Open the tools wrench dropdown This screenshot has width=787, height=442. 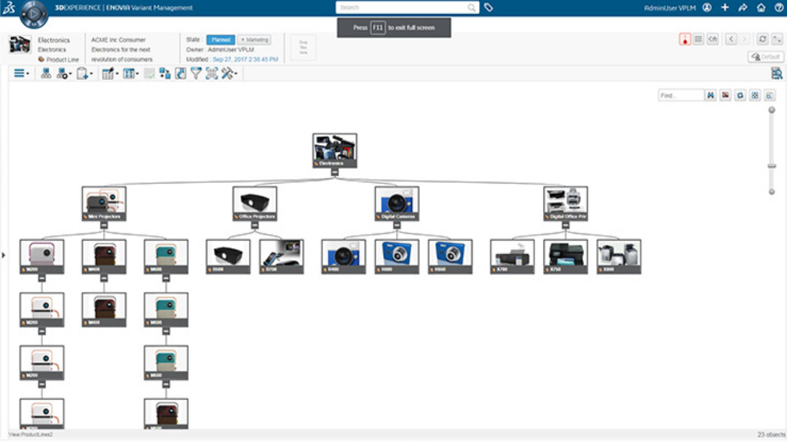point(229,74)
